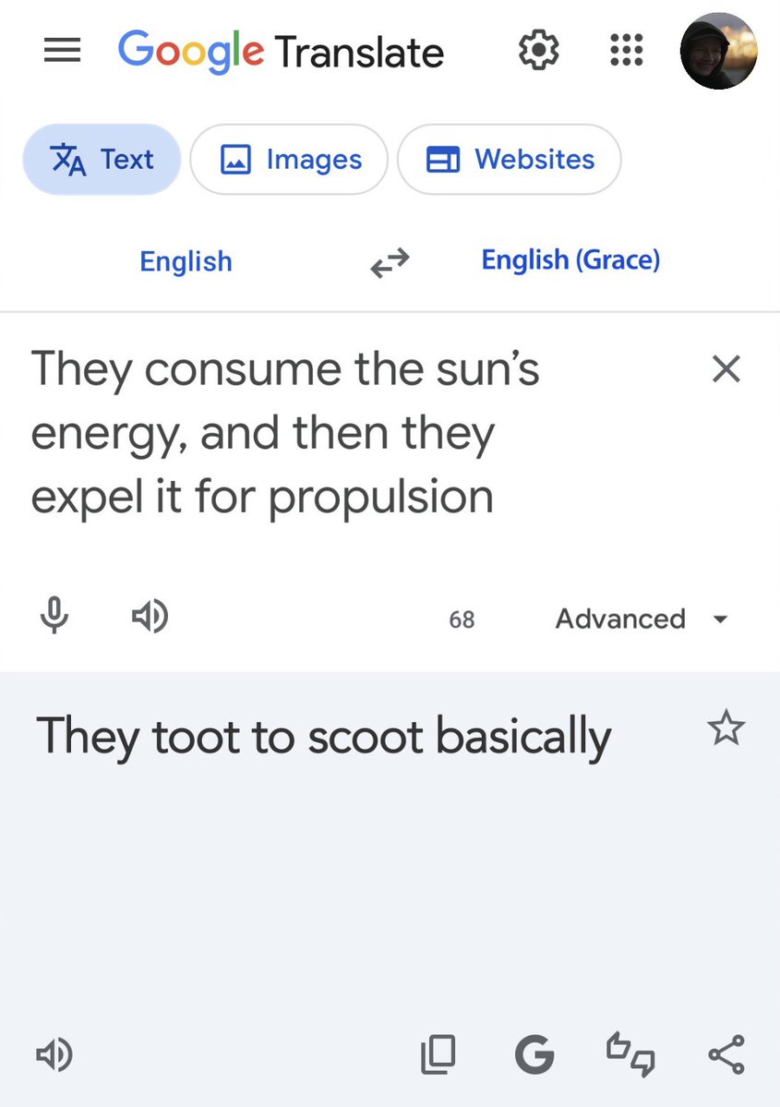Image resolution: width=780 pixels, height=1107 pixels.
Task: Open settings gear icon
Action: coord(538,50)
